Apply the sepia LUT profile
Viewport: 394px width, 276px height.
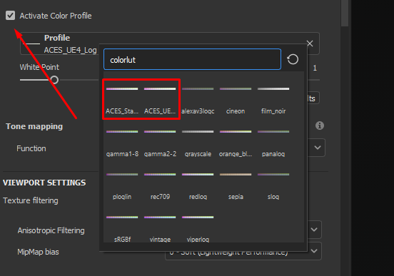[236, 186]
